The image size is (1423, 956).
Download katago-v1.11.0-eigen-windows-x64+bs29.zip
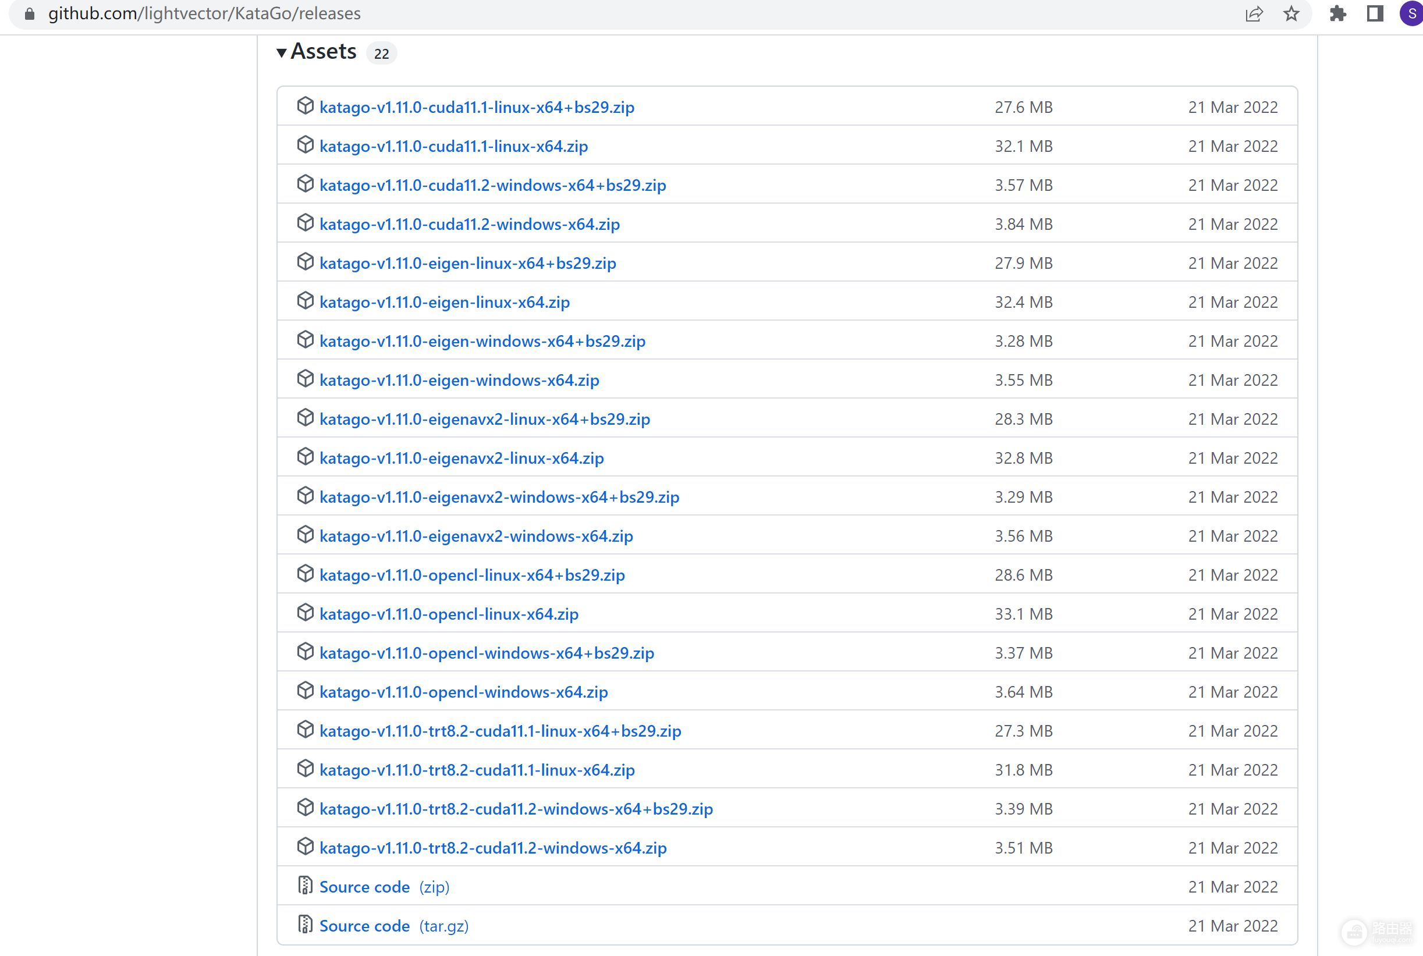point(482,342)
